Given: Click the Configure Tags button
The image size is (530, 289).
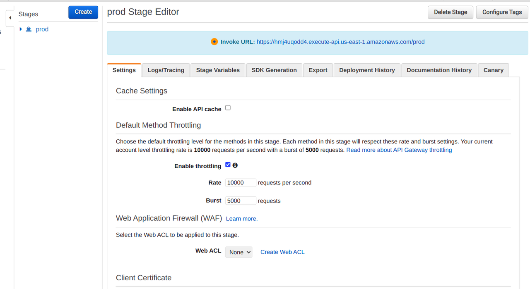Looking at the screenshot, I should 502,12.
